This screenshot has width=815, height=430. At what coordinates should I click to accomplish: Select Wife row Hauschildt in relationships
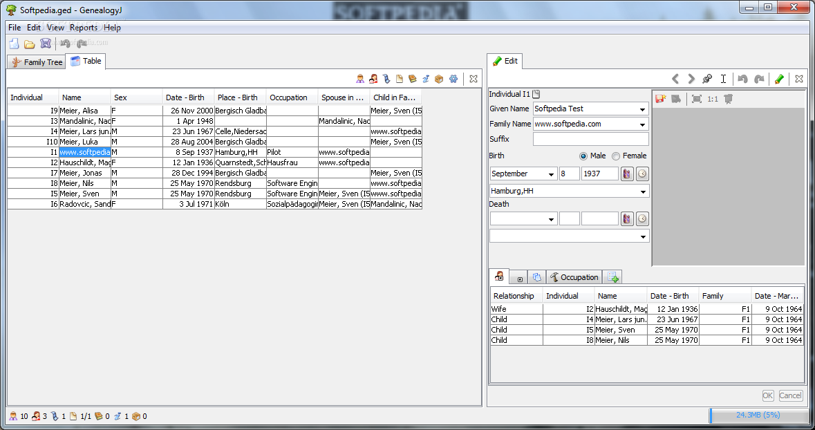[647, 309]
